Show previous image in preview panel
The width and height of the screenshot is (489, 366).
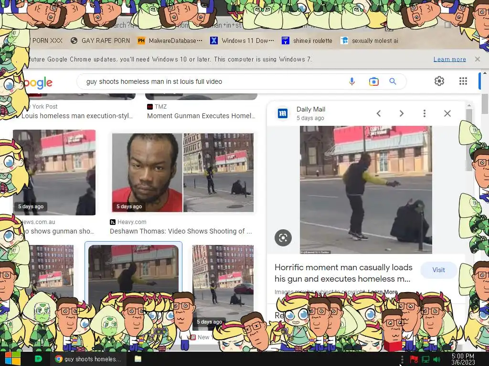[379, 113]
